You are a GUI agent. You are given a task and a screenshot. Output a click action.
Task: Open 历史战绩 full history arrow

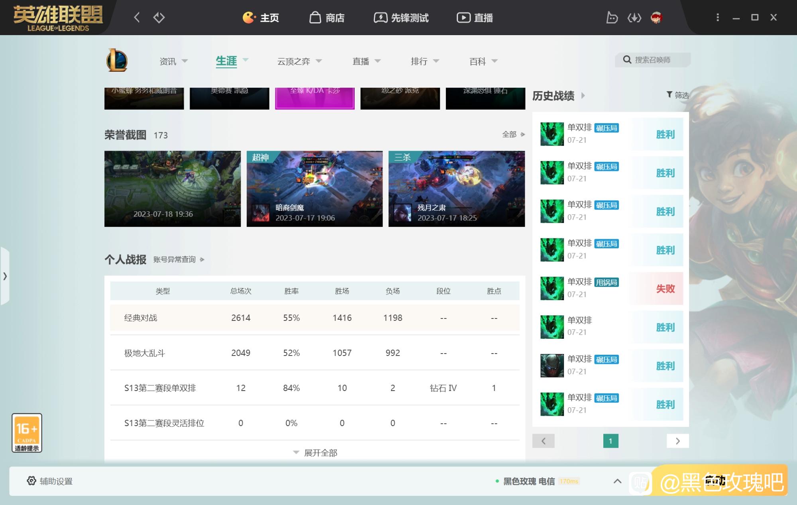point(583,96)
